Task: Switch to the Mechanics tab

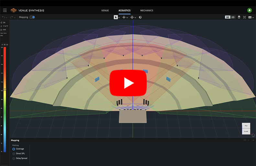Action: tap(147, 10)
